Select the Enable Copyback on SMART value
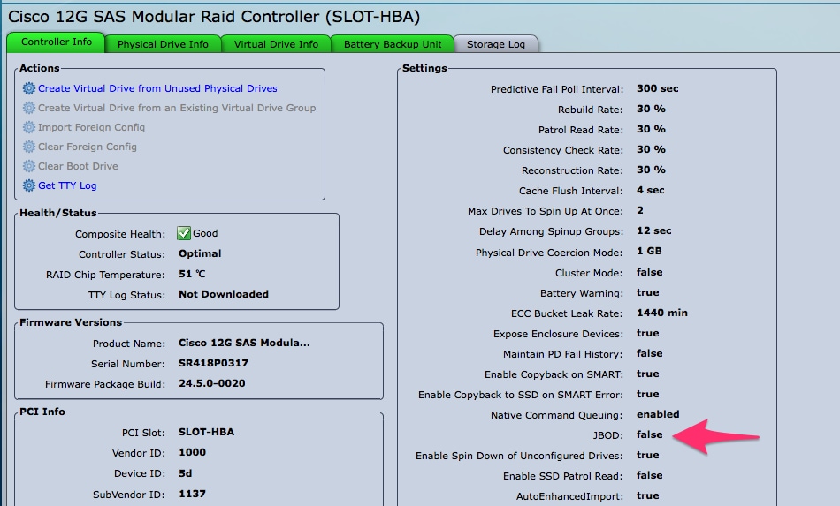Image resolution: width=840 pixels, height=506 pixels. [647, 374]
